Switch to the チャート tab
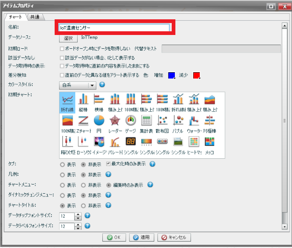 (x=16, y=17)
